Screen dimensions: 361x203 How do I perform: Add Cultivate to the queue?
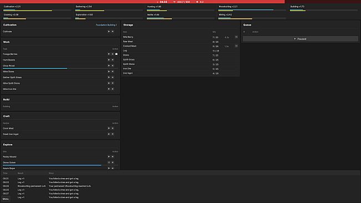[113, 32]
